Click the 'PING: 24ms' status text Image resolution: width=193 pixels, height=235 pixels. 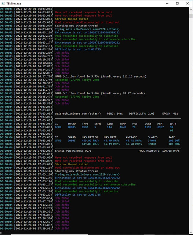pyautogui.click(x=115, y=113)
